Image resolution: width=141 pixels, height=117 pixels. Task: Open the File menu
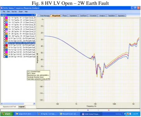(4, 11)
